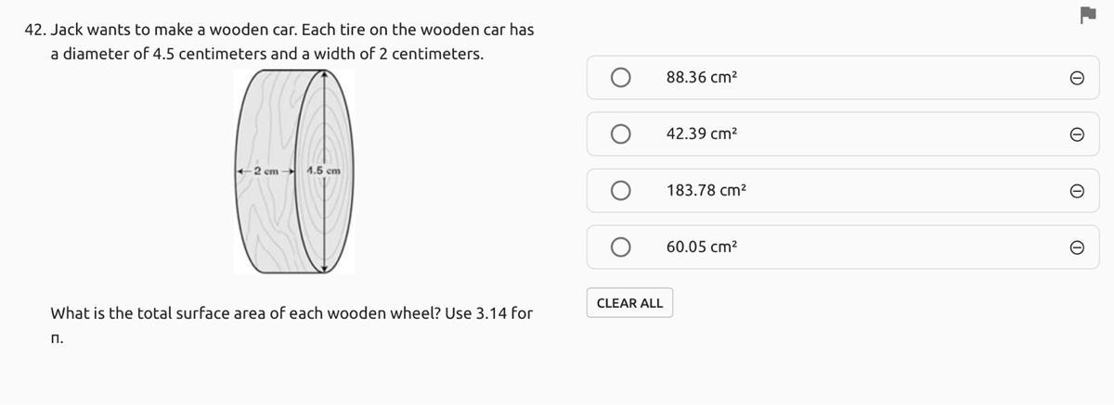Cross out the 60.05 cm² option
1114x405 pixels.
point(1076,247)
